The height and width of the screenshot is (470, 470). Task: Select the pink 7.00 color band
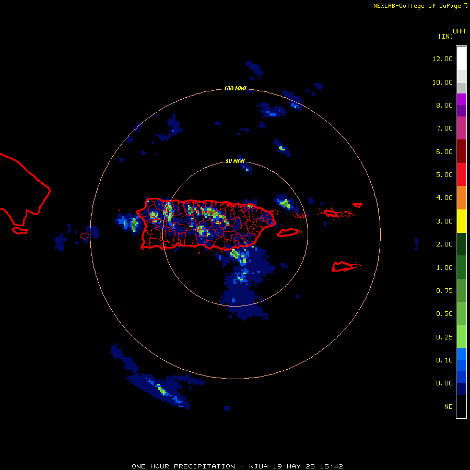point(461,128)
